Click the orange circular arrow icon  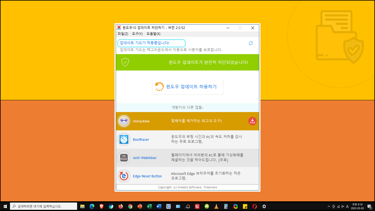click(x=159, y=86)
